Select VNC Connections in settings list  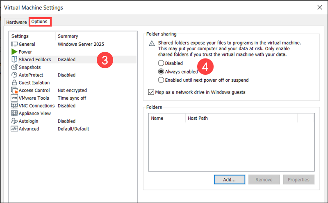coord(36,106)
